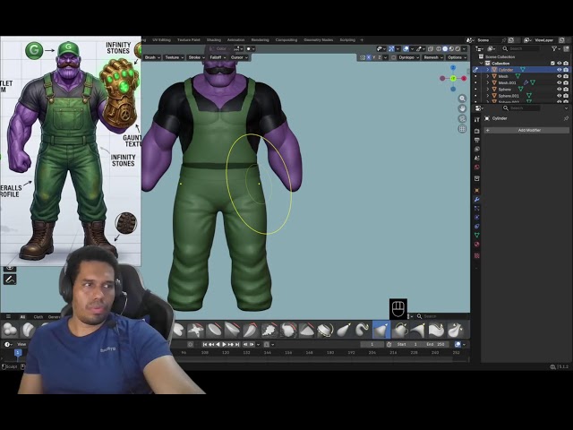Image resolution: width=573 pixels, height=430 pixels.
Task: Click the outliner filter funnel icon
Action: [x=554, y=48]
